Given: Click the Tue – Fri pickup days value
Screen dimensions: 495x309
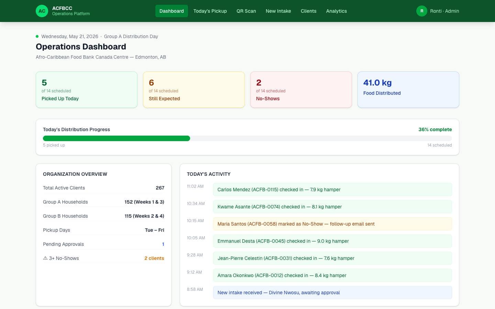Looking at the screenshot, I should coord(155,230).
